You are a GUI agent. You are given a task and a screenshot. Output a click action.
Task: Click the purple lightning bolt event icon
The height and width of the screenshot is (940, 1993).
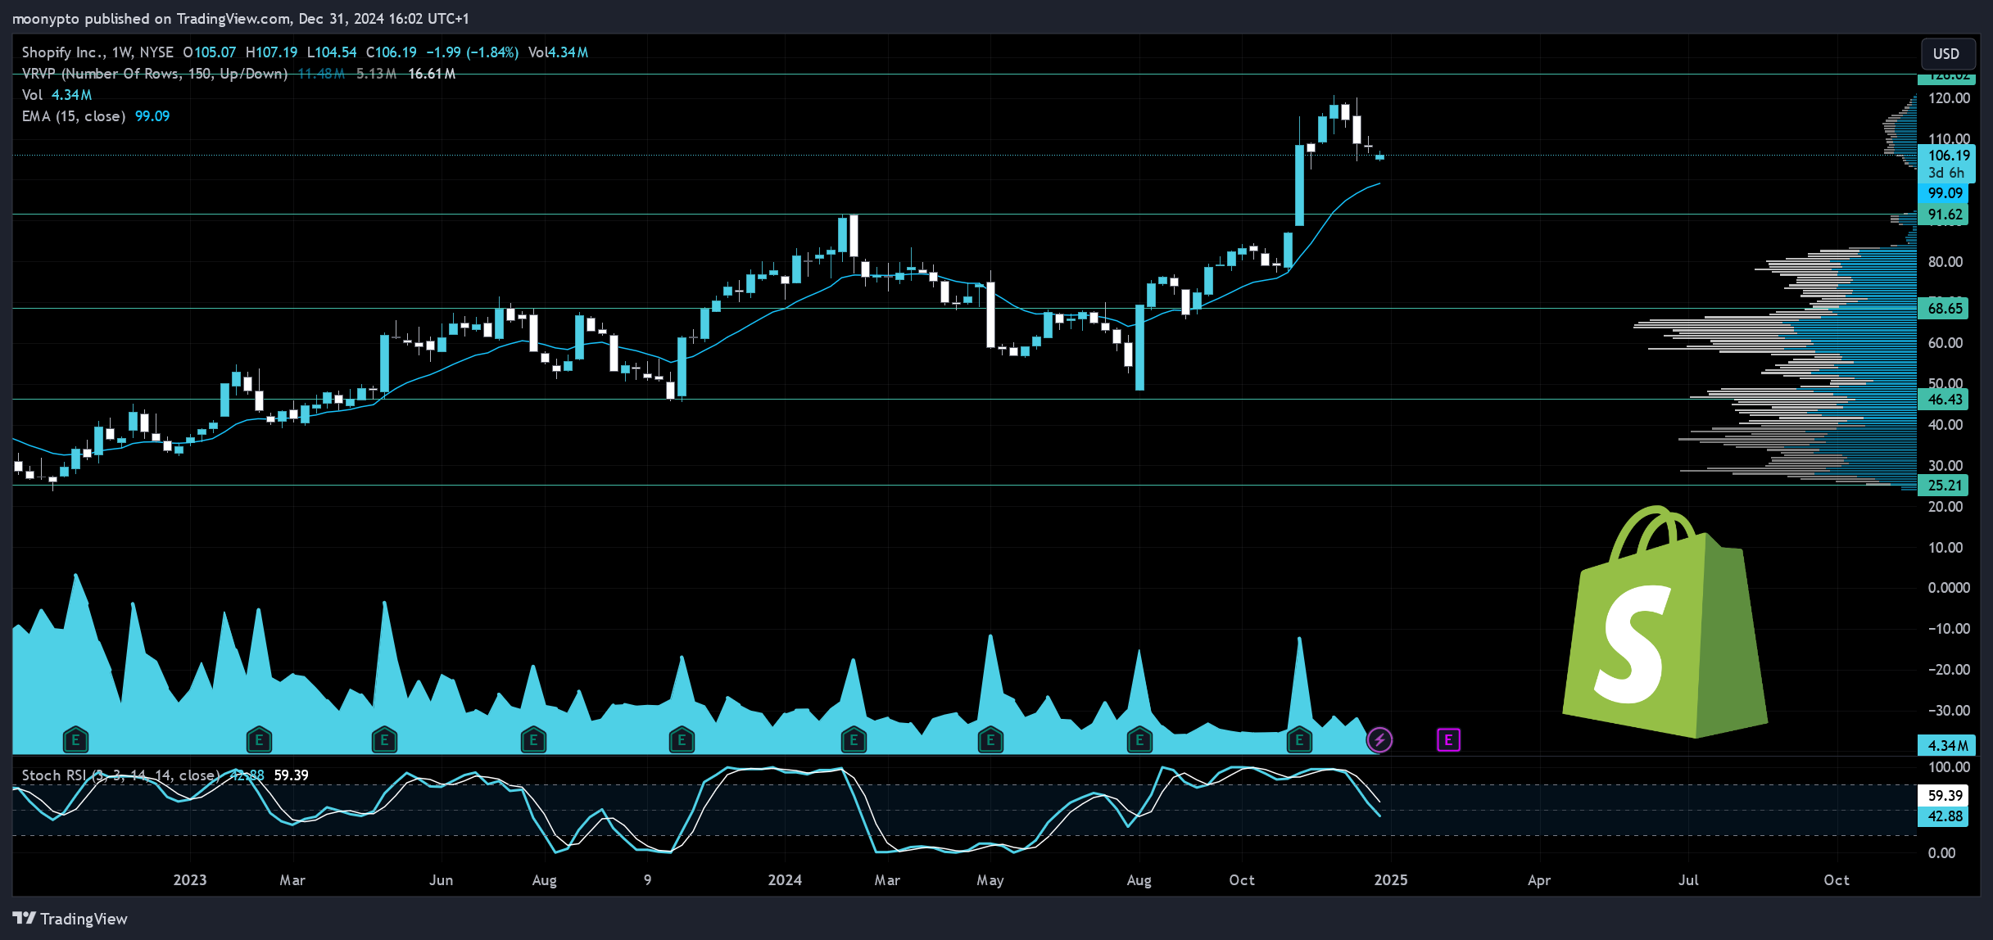pyautogui.click(x=1379, y=740)
